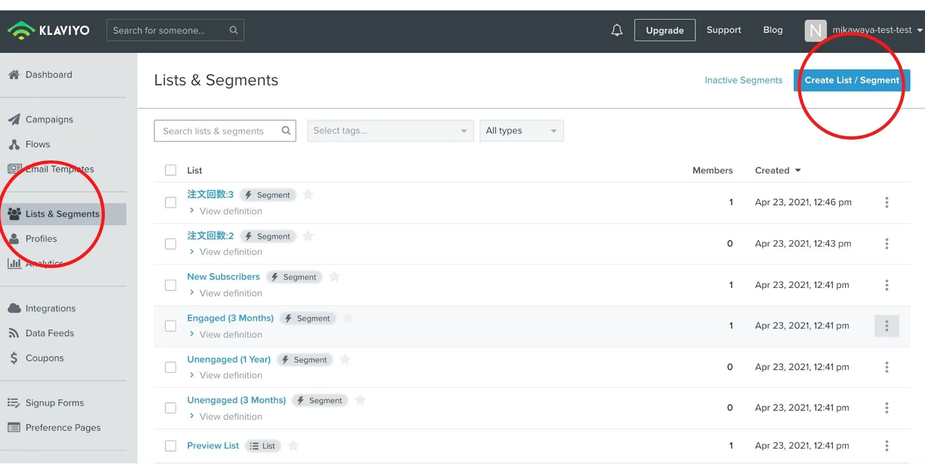This screenshot has height=464, width=925.
Task: Tick the New Subscribers row checkbox
Action: [x=170, y=285]
